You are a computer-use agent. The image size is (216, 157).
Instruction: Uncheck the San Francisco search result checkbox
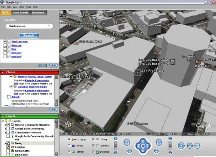(5, 41)
